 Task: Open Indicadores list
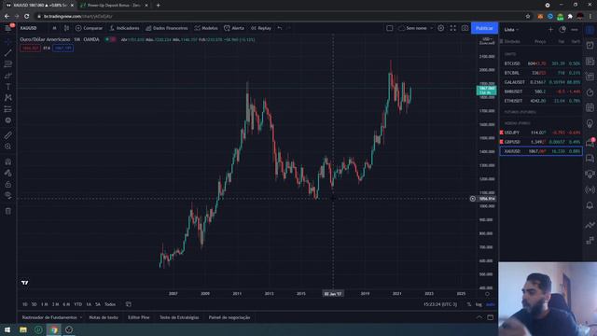124,28
